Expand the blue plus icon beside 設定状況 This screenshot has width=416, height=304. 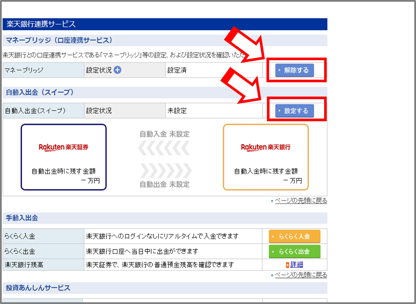point(117,70)
